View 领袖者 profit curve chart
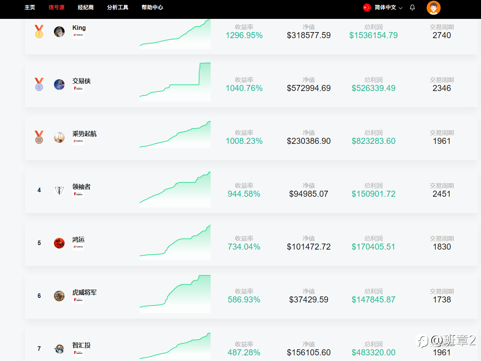 coord(175,190)
